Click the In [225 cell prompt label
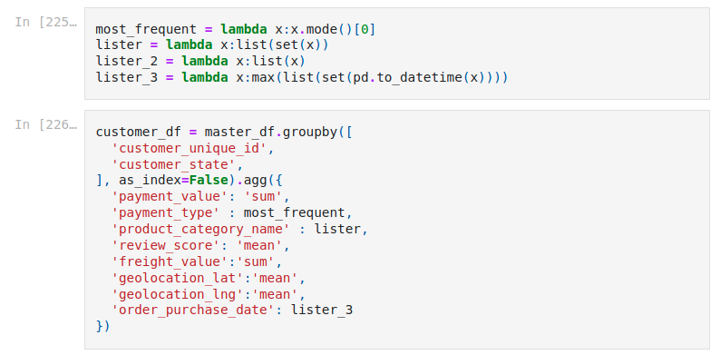 click(x=46, y=22)
